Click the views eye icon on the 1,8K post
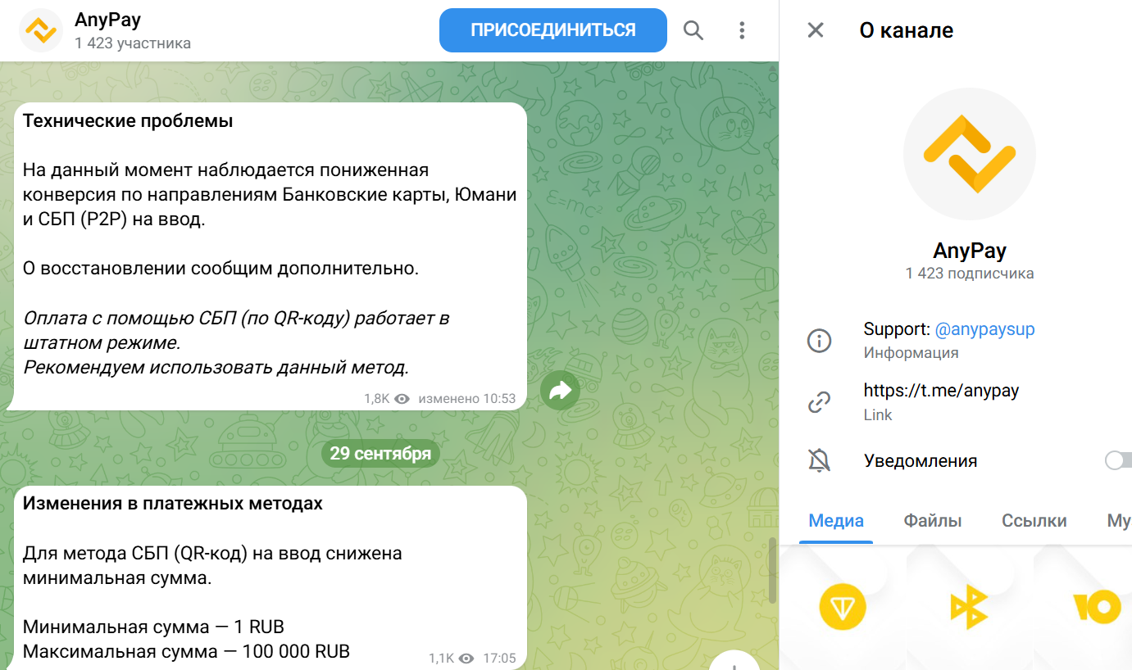The image size is (1132, 670). 401,398
